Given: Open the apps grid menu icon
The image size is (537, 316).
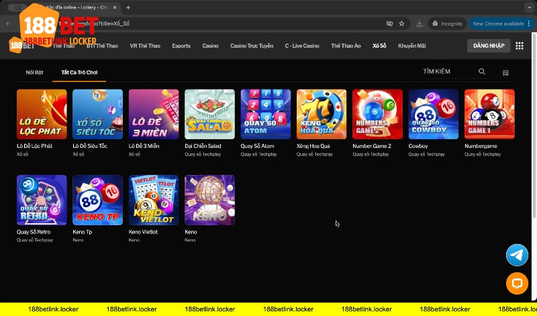Looking at the screenshot, I should 520,46.
